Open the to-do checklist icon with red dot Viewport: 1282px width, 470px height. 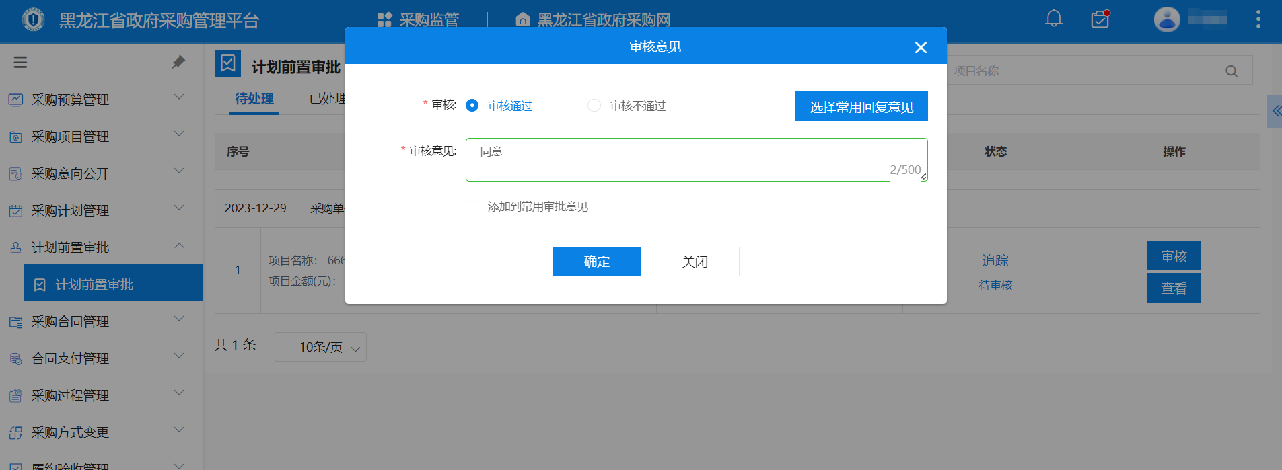point(1100,19)
